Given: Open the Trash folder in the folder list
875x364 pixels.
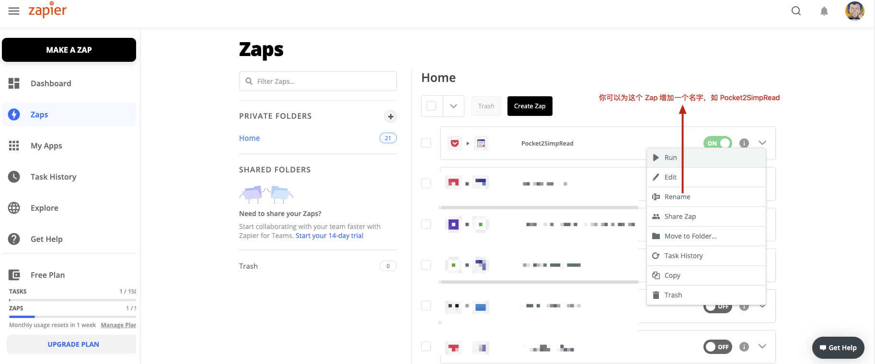Looking at the screenshot, I should (248, 266).
